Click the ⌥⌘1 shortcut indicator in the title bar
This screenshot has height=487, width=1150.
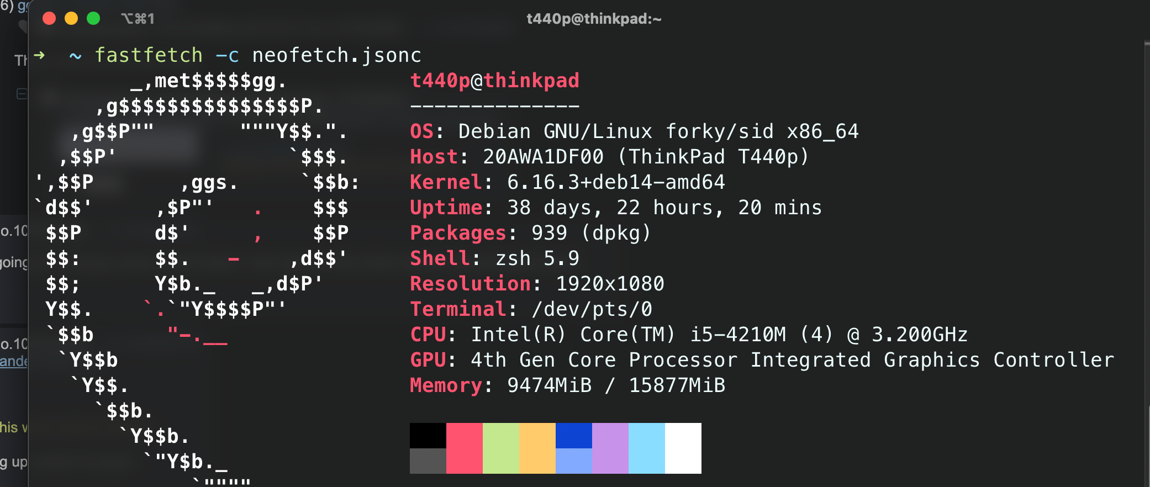(x=138, y=19)
